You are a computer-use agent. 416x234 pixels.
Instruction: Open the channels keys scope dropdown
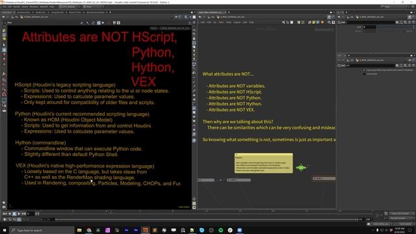pyautogui.click(x=402, y=213)
